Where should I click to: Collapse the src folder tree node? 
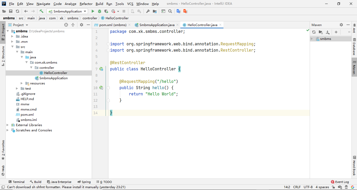click(x=12, y=47)
